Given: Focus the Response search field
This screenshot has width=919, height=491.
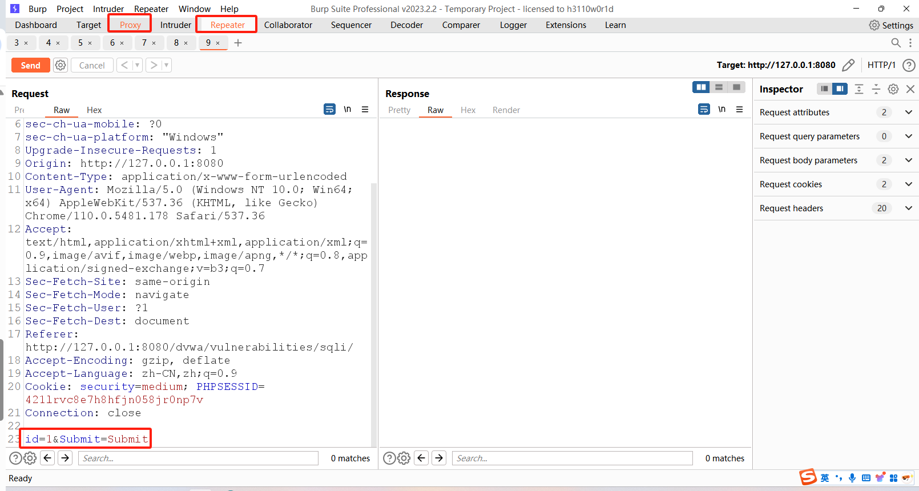Looking at the screenshot, I should tap(573, 458).
